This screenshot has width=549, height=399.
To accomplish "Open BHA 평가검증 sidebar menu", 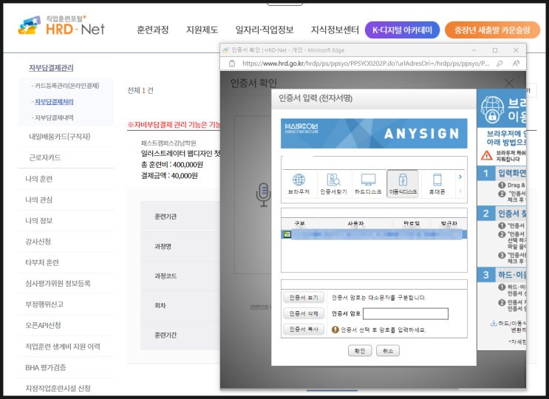I will (46, 367).
